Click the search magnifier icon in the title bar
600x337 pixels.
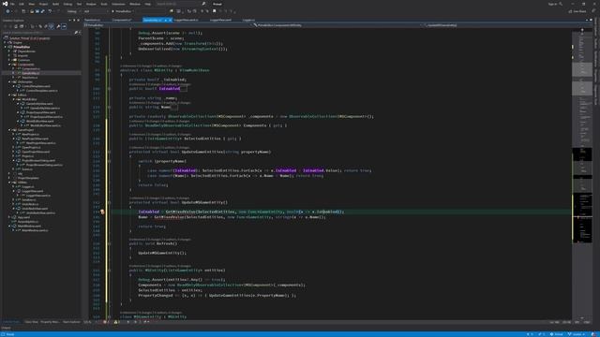coord(204,4)
